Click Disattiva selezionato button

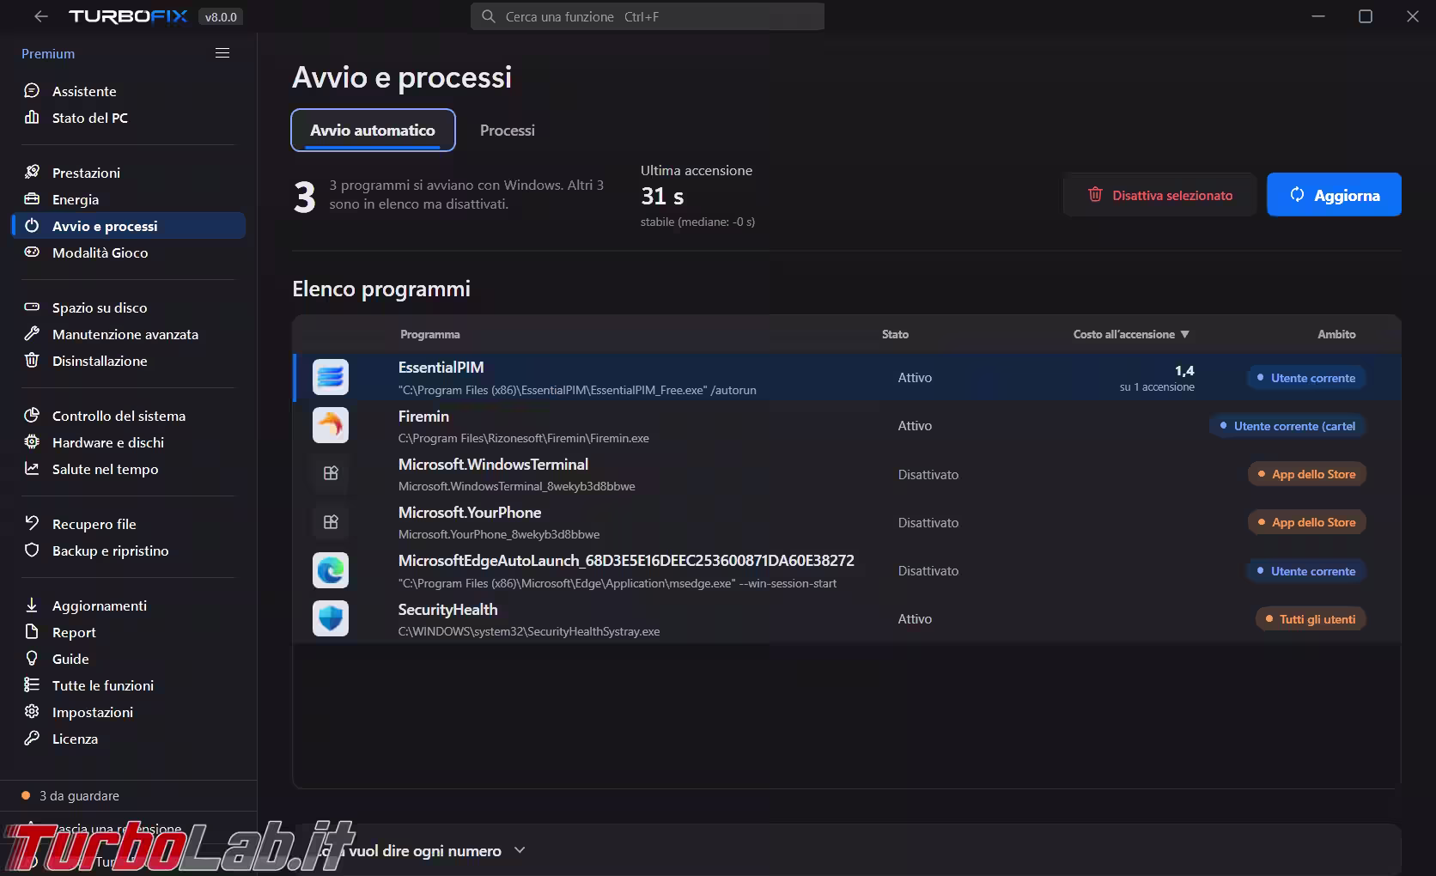tap(1159, 195)
